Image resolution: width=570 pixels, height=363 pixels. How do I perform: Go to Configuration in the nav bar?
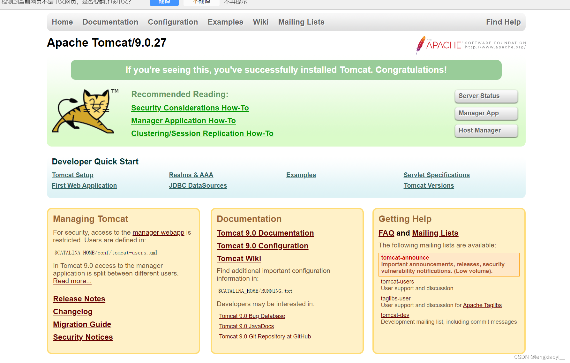(x=173, y=22)
